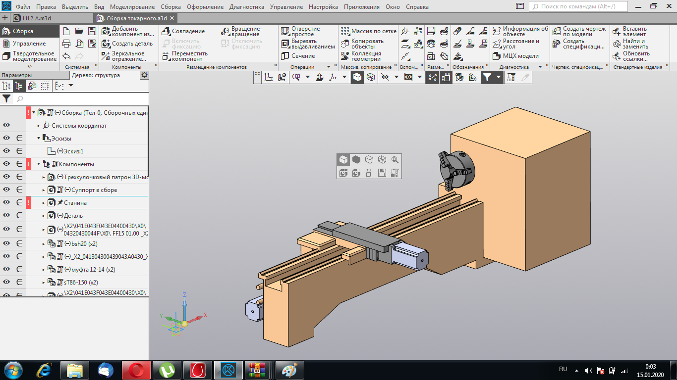
Task: Click Создать чертеж по модели button
Action: pyautogui.click(x=556, y=31)
